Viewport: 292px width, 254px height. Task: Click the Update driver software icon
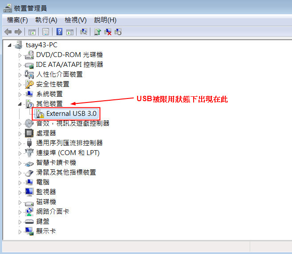coord(97,32)
